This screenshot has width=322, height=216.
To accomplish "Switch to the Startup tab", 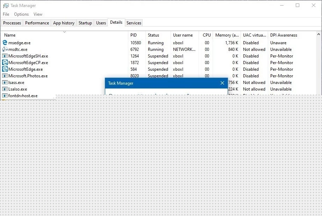I will point(85,23).
